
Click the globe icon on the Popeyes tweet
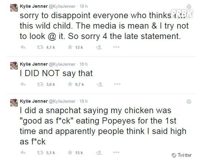pyautogui.click(x=189, y=101)
